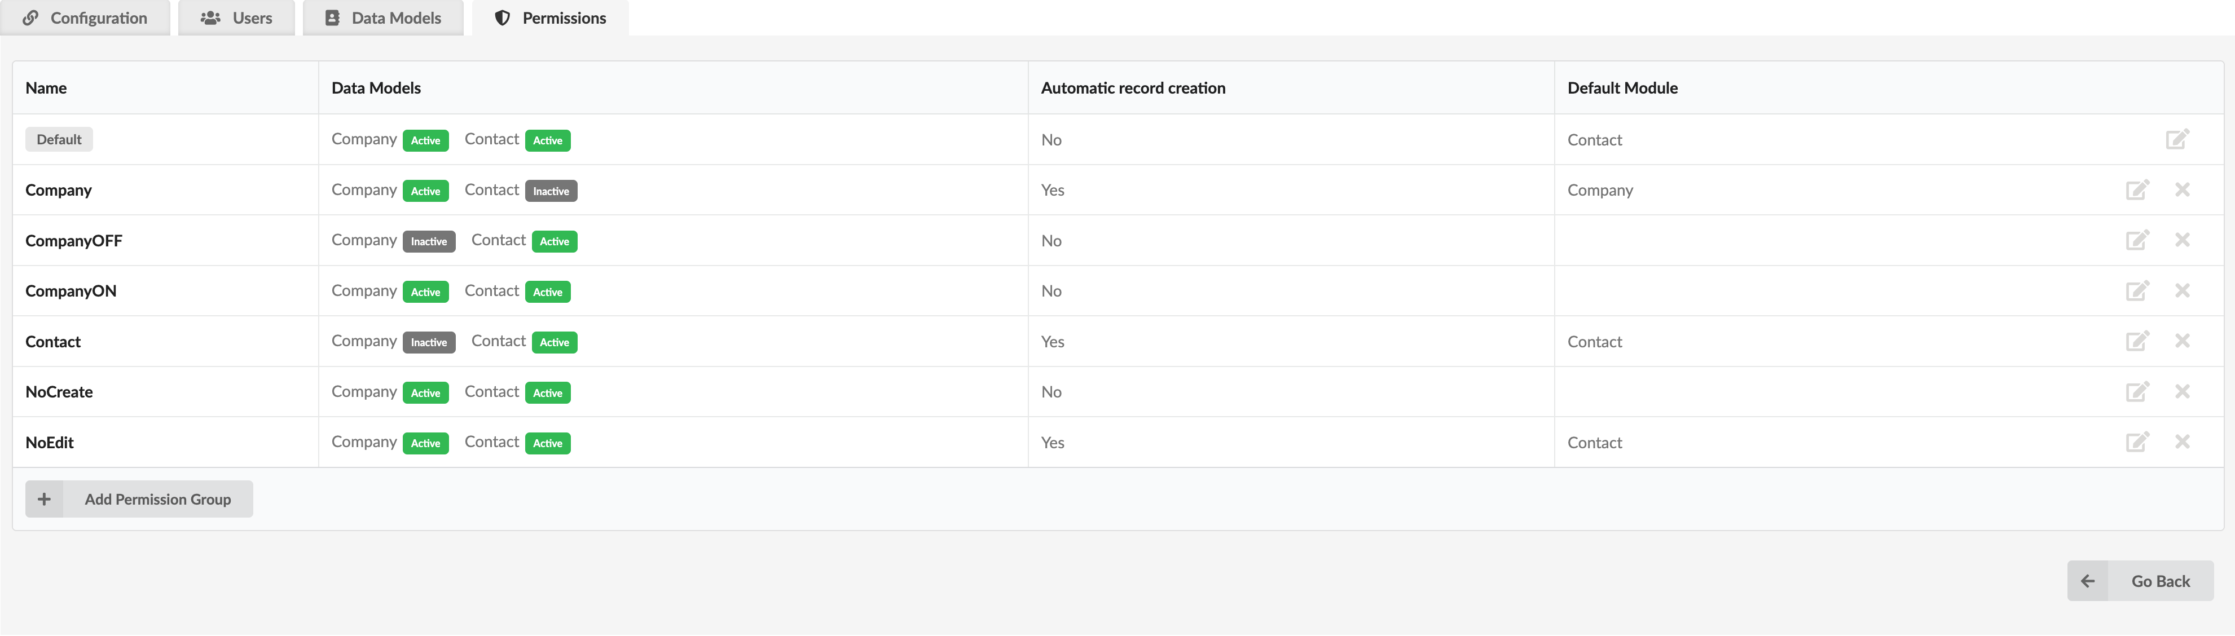Image resolution: width=2235 pixels, height=636 pixels.
Task: Select the NoEdit group name
Action: pos(50,443)
